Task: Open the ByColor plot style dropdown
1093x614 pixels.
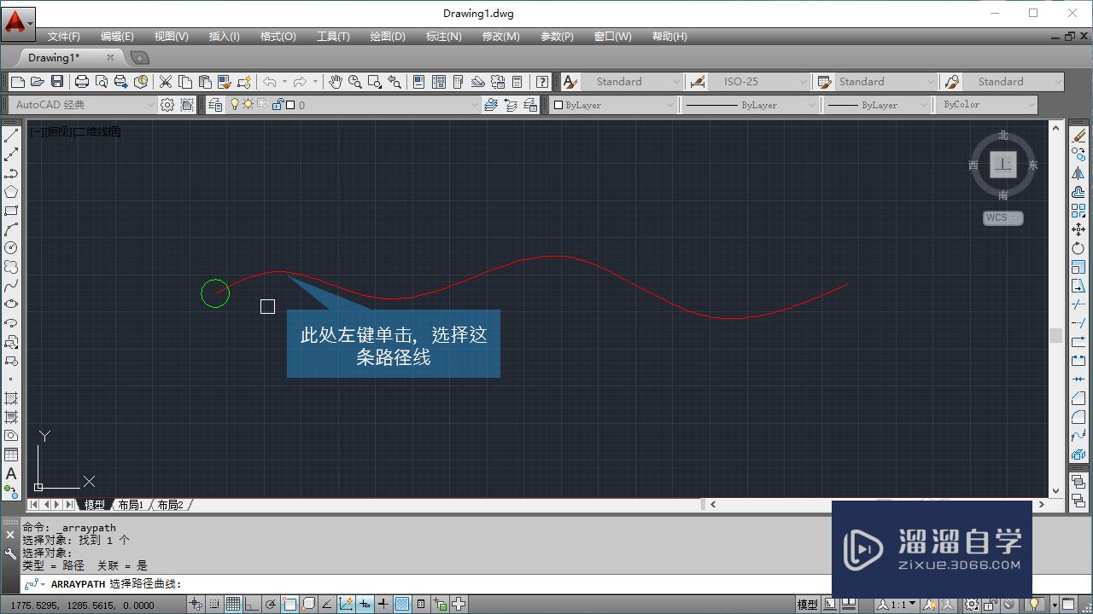Action: pos(986,105)
